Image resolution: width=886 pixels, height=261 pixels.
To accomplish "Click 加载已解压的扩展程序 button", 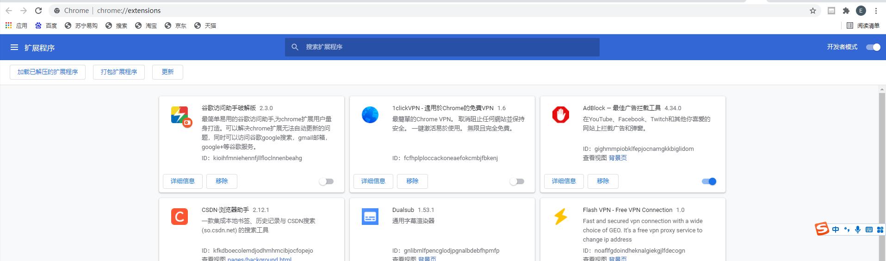I will tap(48, 72).
